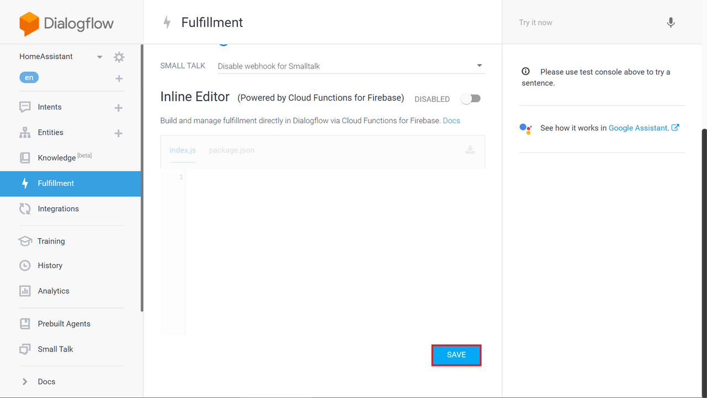
Task: Click the SAVE button
Action: (456, 355)
